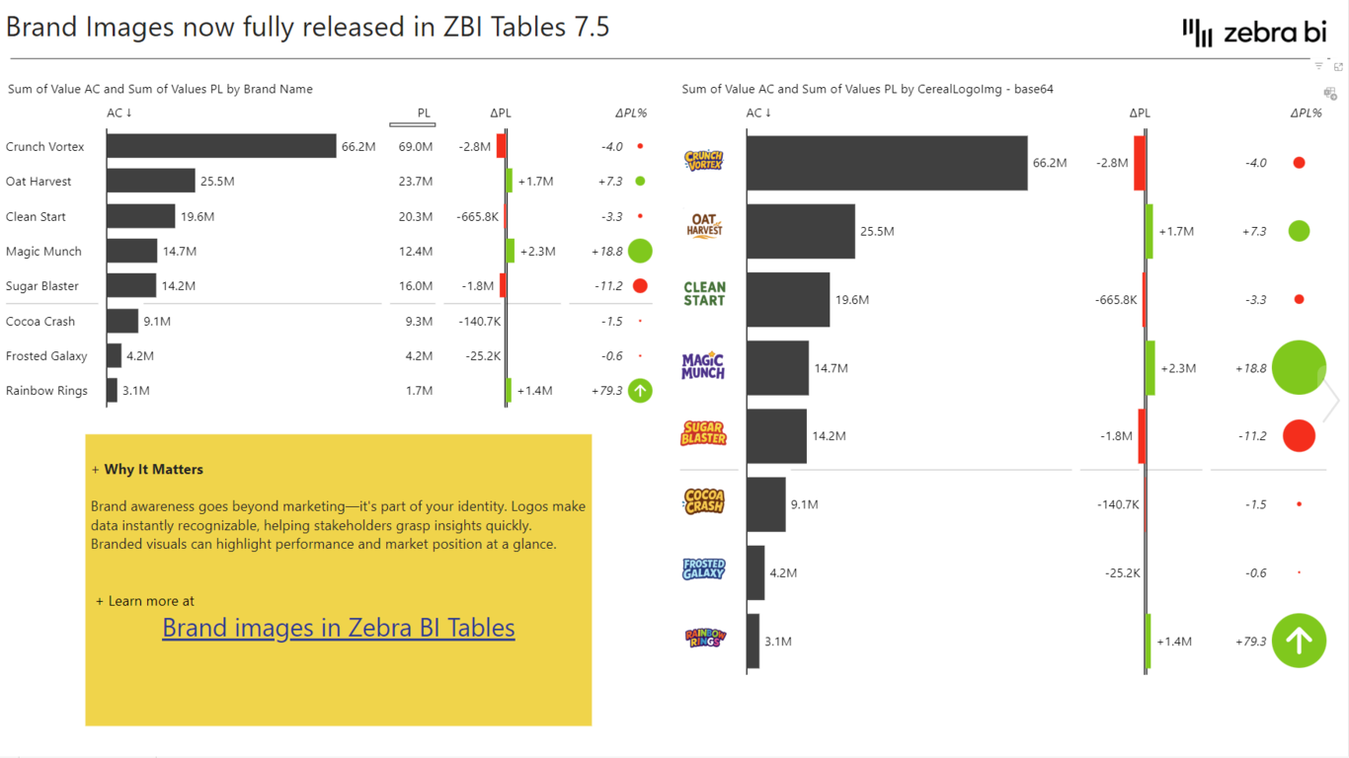
Task: Click the big red Sugar Blaster variance circle
Action: click(x=1299, y=435)
